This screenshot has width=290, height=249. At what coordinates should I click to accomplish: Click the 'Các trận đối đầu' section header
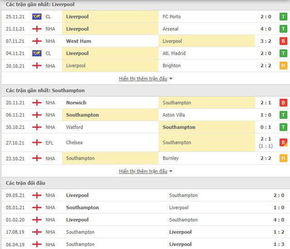point(25,183)
